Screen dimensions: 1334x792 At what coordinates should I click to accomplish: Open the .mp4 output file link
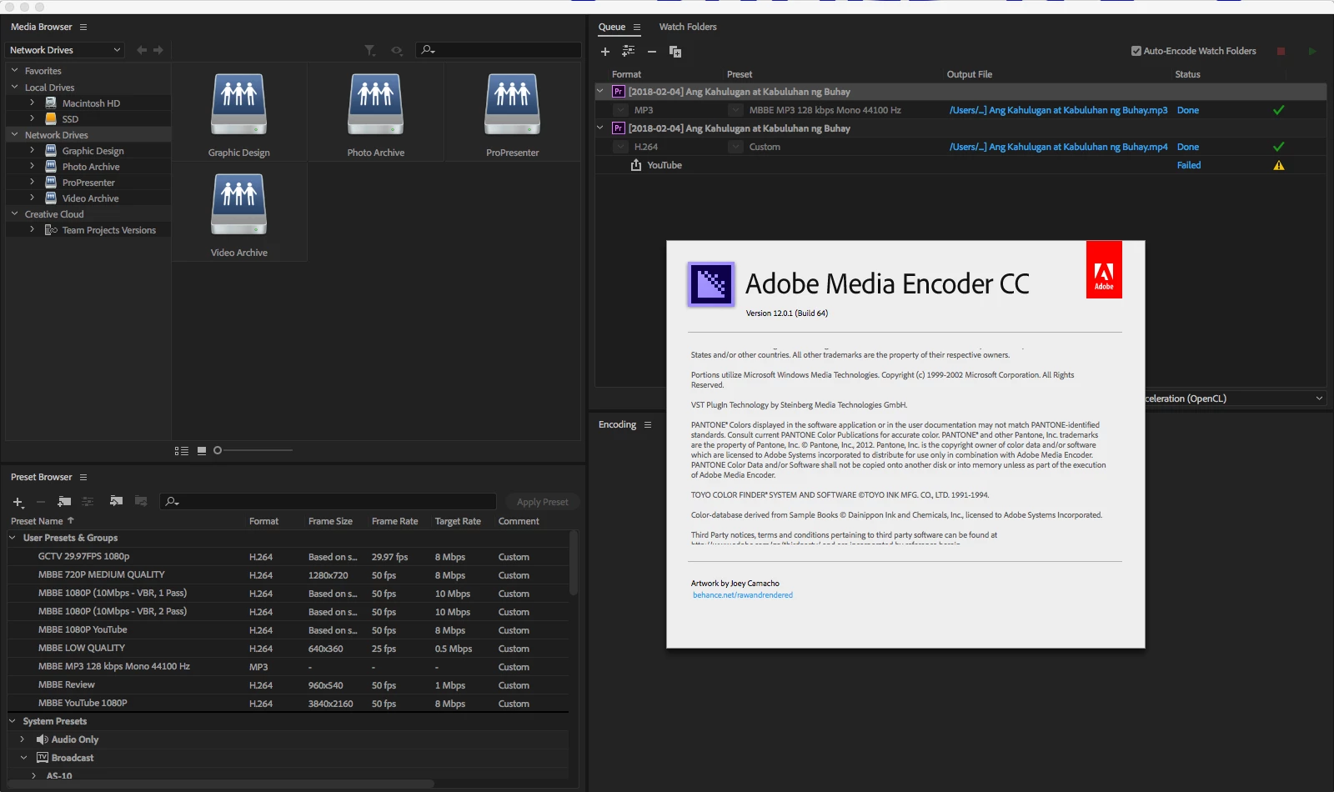(1059, 147)
